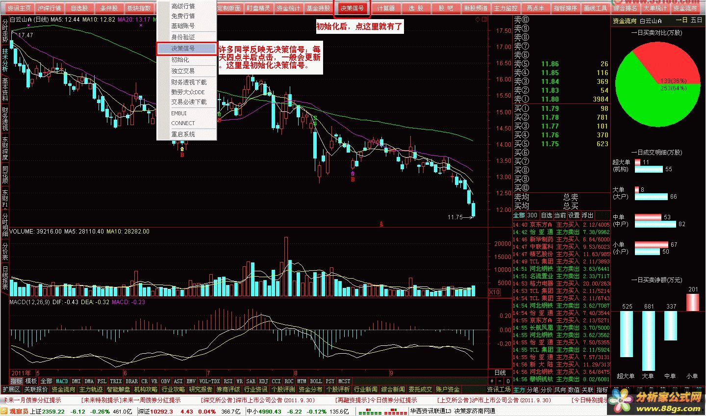Open 画线工具 drawing tools
Image resolution: width=706 pixels, height=416 pixels.
coord(595,8)
